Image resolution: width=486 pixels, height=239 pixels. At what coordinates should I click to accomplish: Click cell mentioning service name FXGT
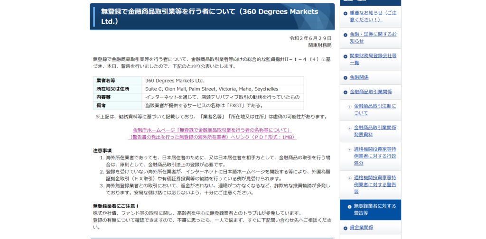(x=223, y=106)
